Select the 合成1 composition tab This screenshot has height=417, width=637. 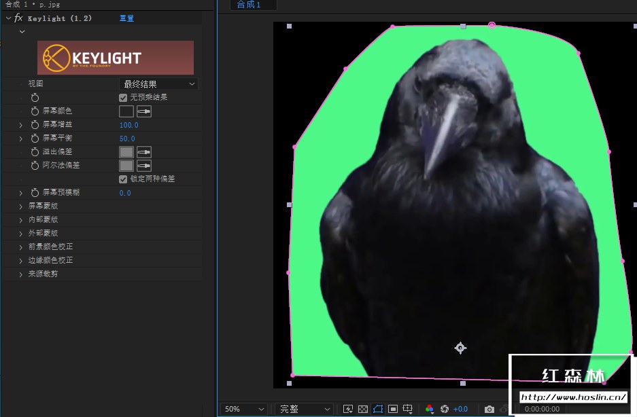[x=247, y=5]
